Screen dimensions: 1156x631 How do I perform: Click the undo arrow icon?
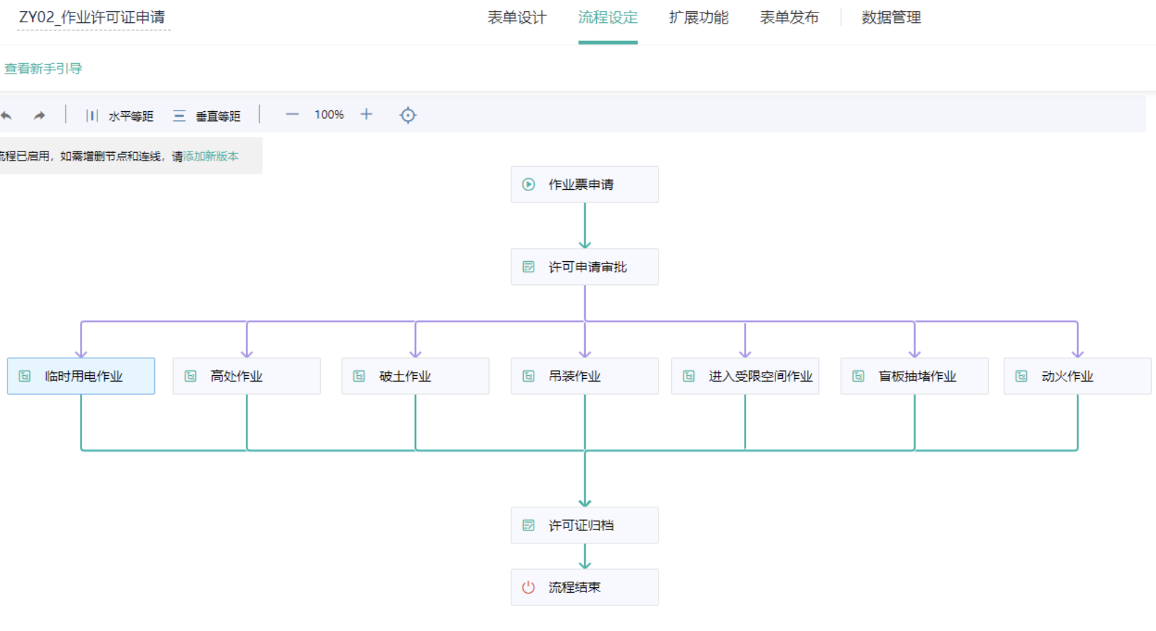click(x=7, y=115)
